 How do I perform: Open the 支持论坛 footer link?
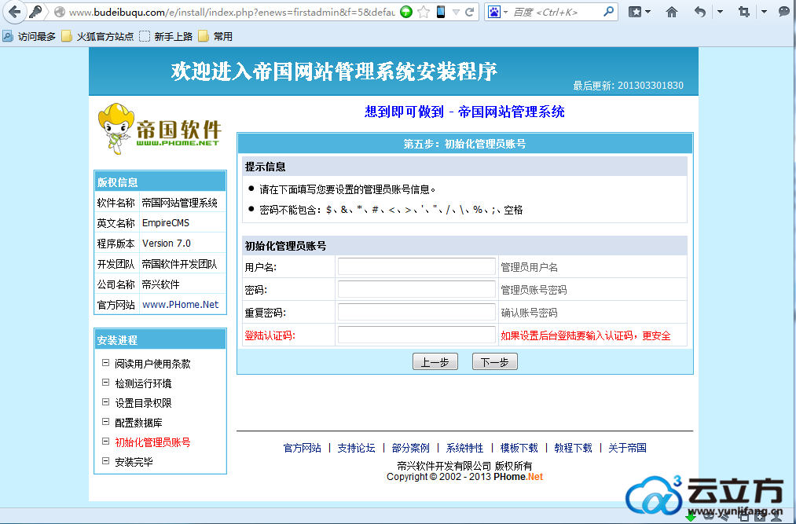coord(357,448)
